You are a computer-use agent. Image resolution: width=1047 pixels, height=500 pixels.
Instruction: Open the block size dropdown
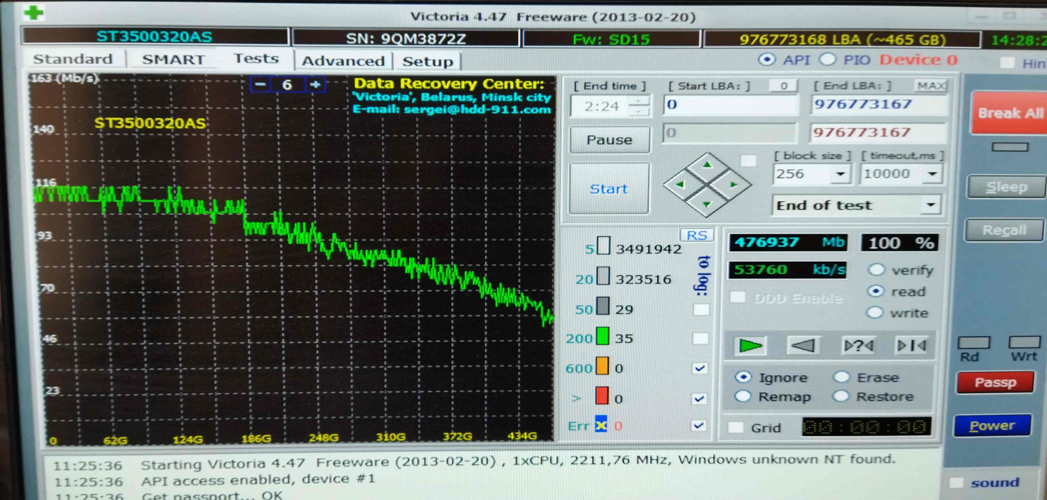click(840, 174)
